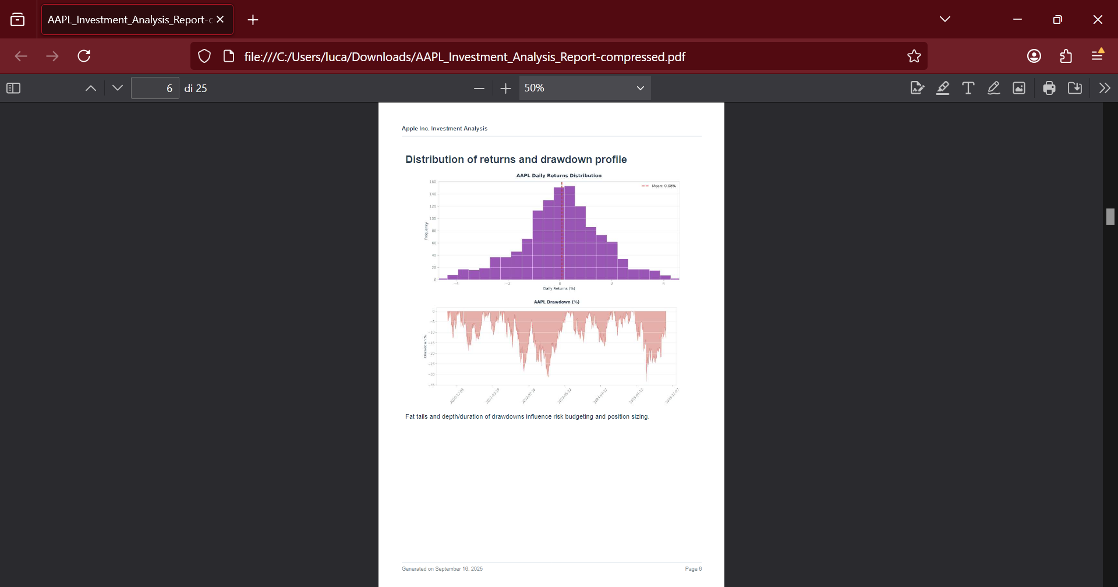Toggle the PDF sidebar panel

[x=13, y=88]
